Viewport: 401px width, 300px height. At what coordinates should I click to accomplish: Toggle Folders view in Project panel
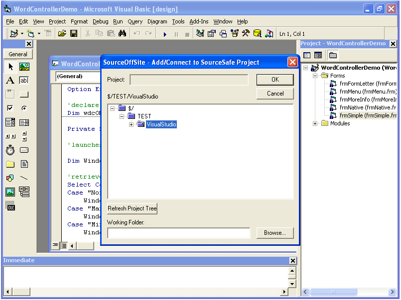(x=333, y=55)
